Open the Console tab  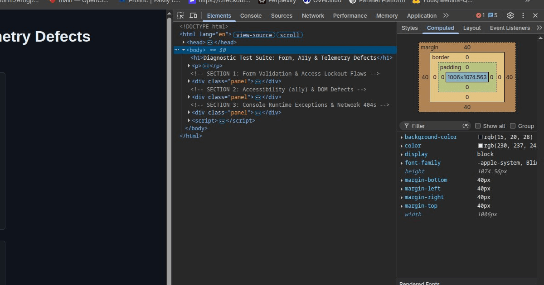point(251,15)
